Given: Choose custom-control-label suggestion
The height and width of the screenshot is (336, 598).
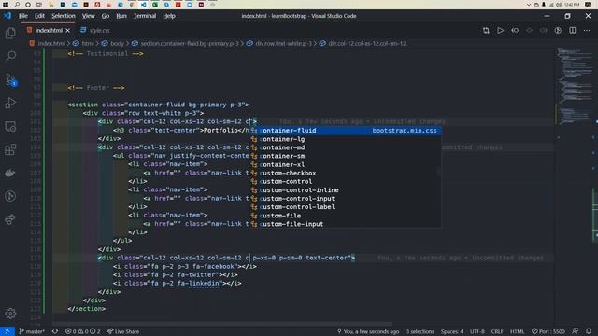Looking at the screenshot, I should (x=346, y=207).
